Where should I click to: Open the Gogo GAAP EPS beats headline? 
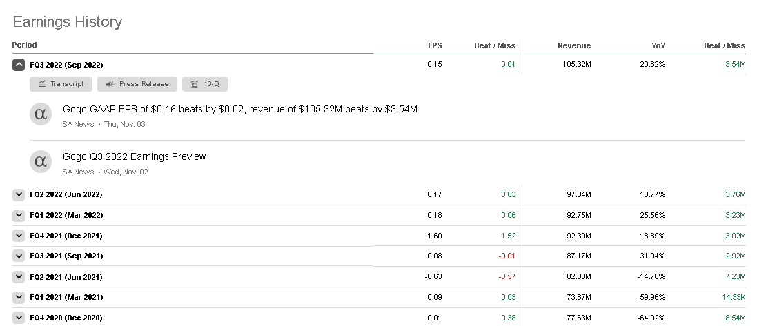[239, 109]
